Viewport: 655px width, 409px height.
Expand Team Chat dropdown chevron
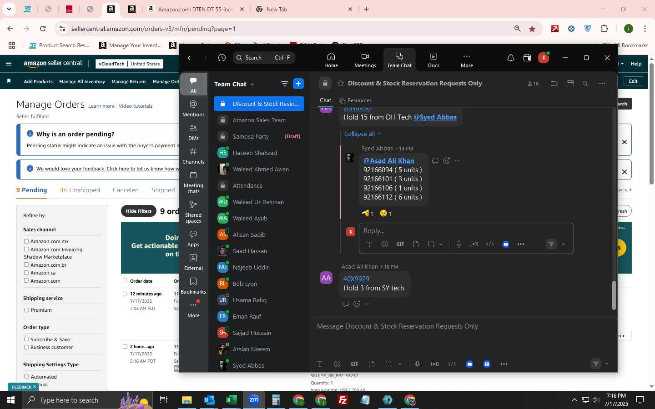click(252, 84)
